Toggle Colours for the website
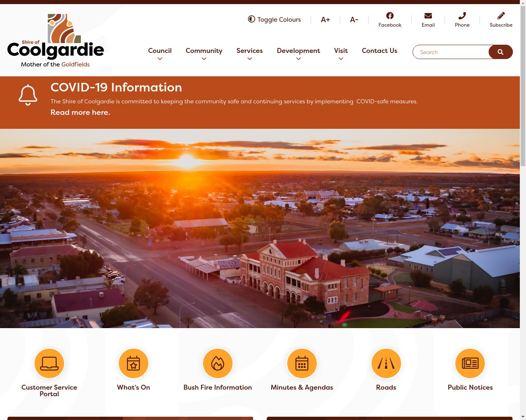 274,19
